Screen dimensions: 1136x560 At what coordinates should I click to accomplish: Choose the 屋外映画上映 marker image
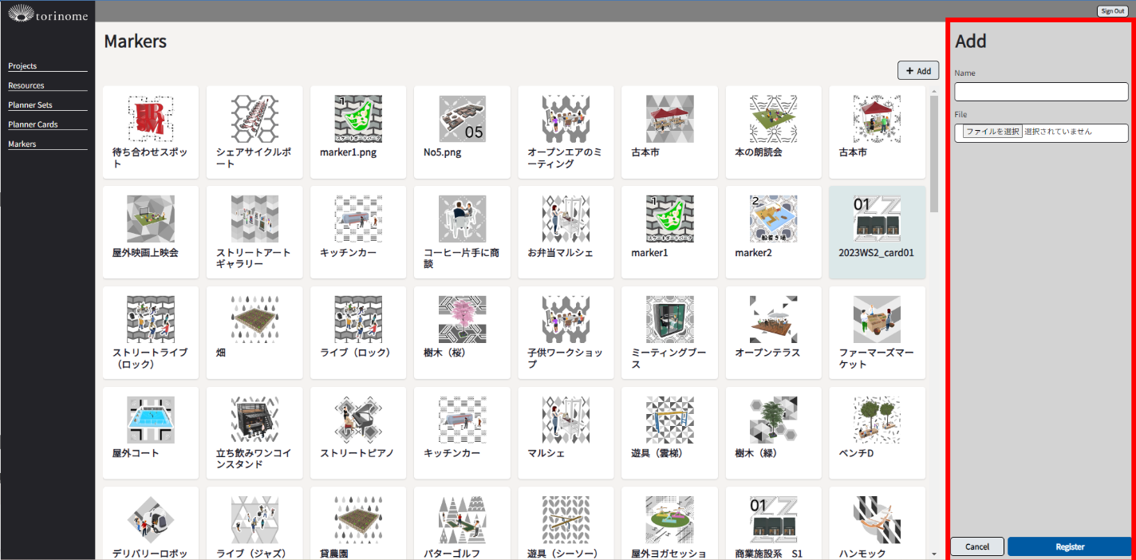coord(151,219)
